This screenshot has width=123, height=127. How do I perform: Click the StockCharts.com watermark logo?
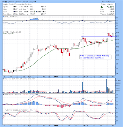[x=108, y=2]
